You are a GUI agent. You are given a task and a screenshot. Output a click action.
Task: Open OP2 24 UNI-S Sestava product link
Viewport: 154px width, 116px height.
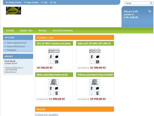(x=54, y=43)
